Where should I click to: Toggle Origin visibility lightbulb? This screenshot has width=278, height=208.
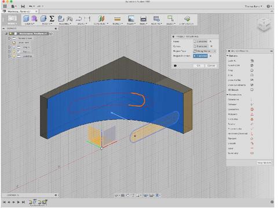pyautogui.click(x=14, y=47)
